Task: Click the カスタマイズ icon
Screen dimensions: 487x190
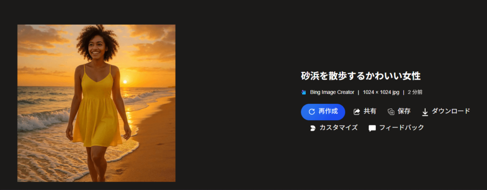Action: coord(313,128)
